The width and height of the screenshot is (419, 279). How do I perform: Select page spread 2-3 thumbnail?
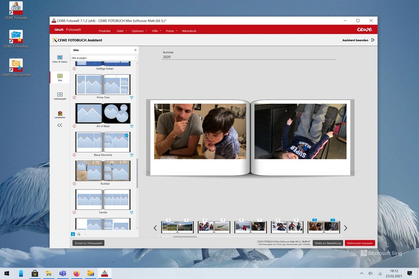(177, 227)
